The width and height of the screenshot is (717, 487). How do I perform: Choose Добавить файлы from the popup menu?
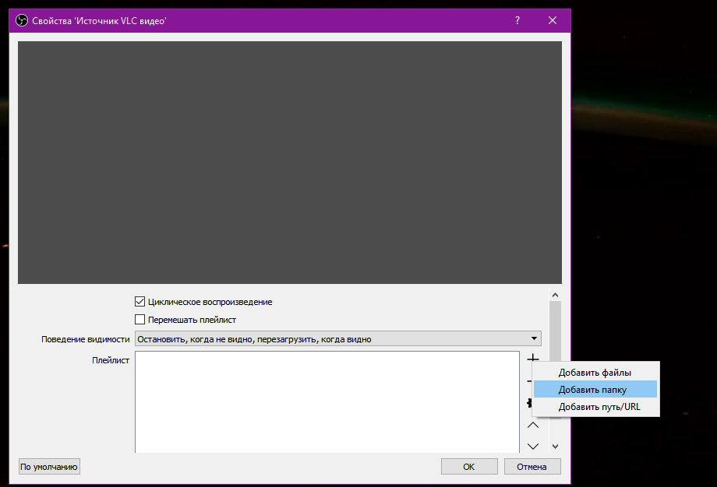point(595,373)
